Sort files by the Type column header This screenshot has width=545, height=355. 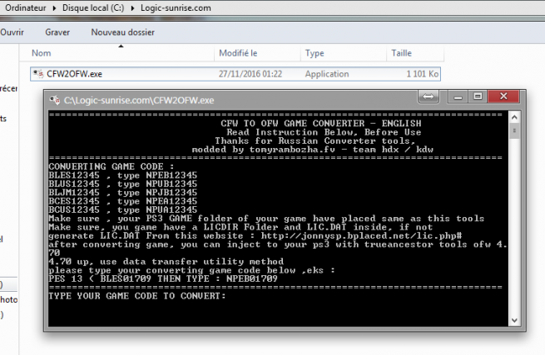315,53
